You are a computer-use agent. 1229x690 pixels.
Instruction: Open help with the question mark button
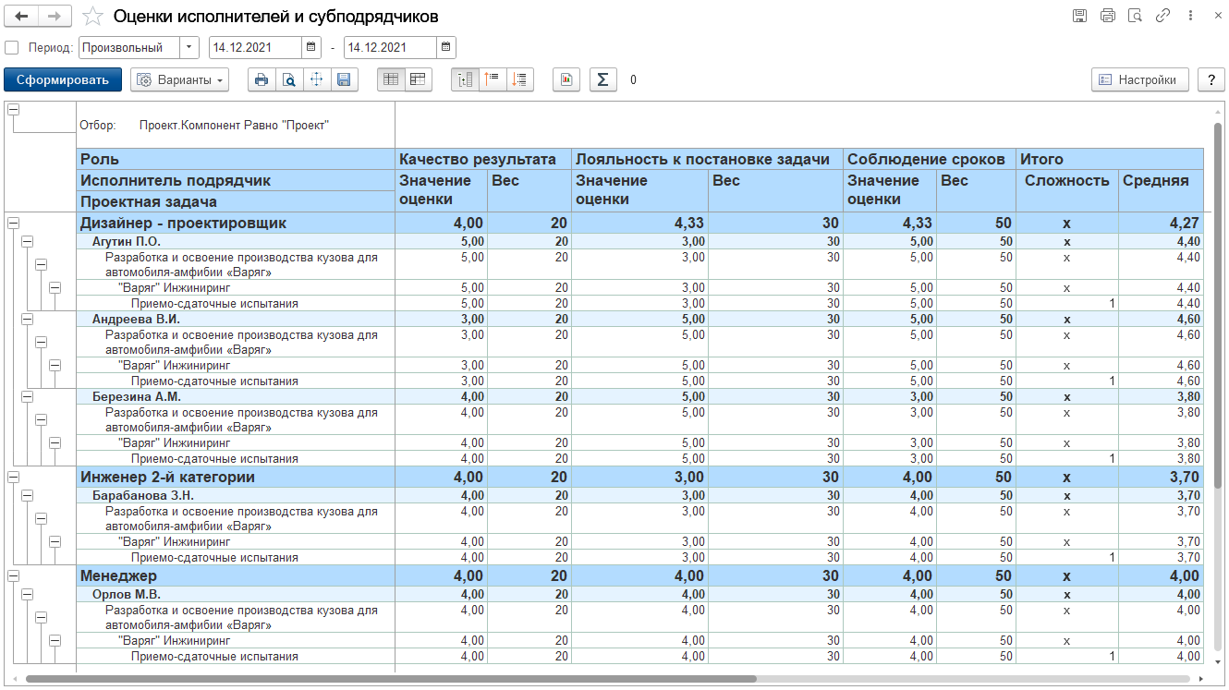[x=1211, y=79]
